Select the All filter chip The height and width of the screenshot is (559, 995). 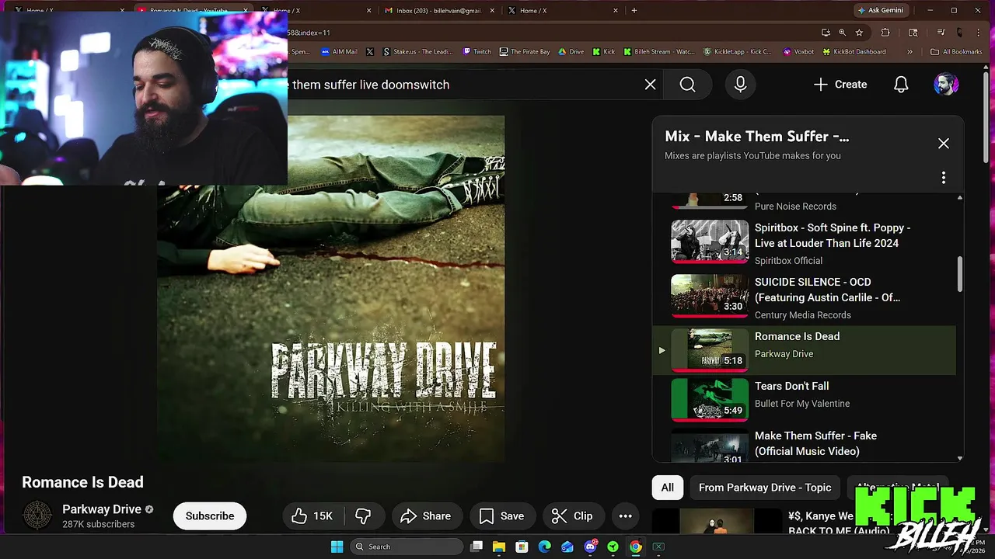pyautogui.click(x=667, y=488)
